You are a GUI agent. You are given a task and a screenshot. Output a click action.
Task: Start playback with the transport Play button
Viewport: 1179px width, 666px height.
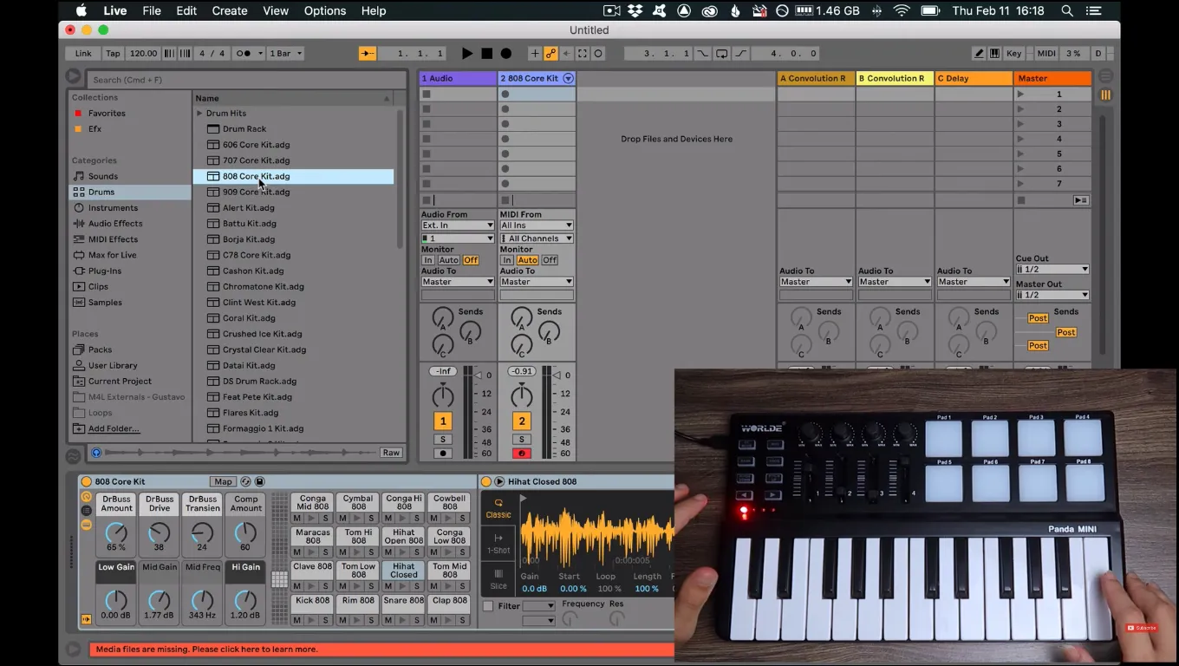coord(467,53)
